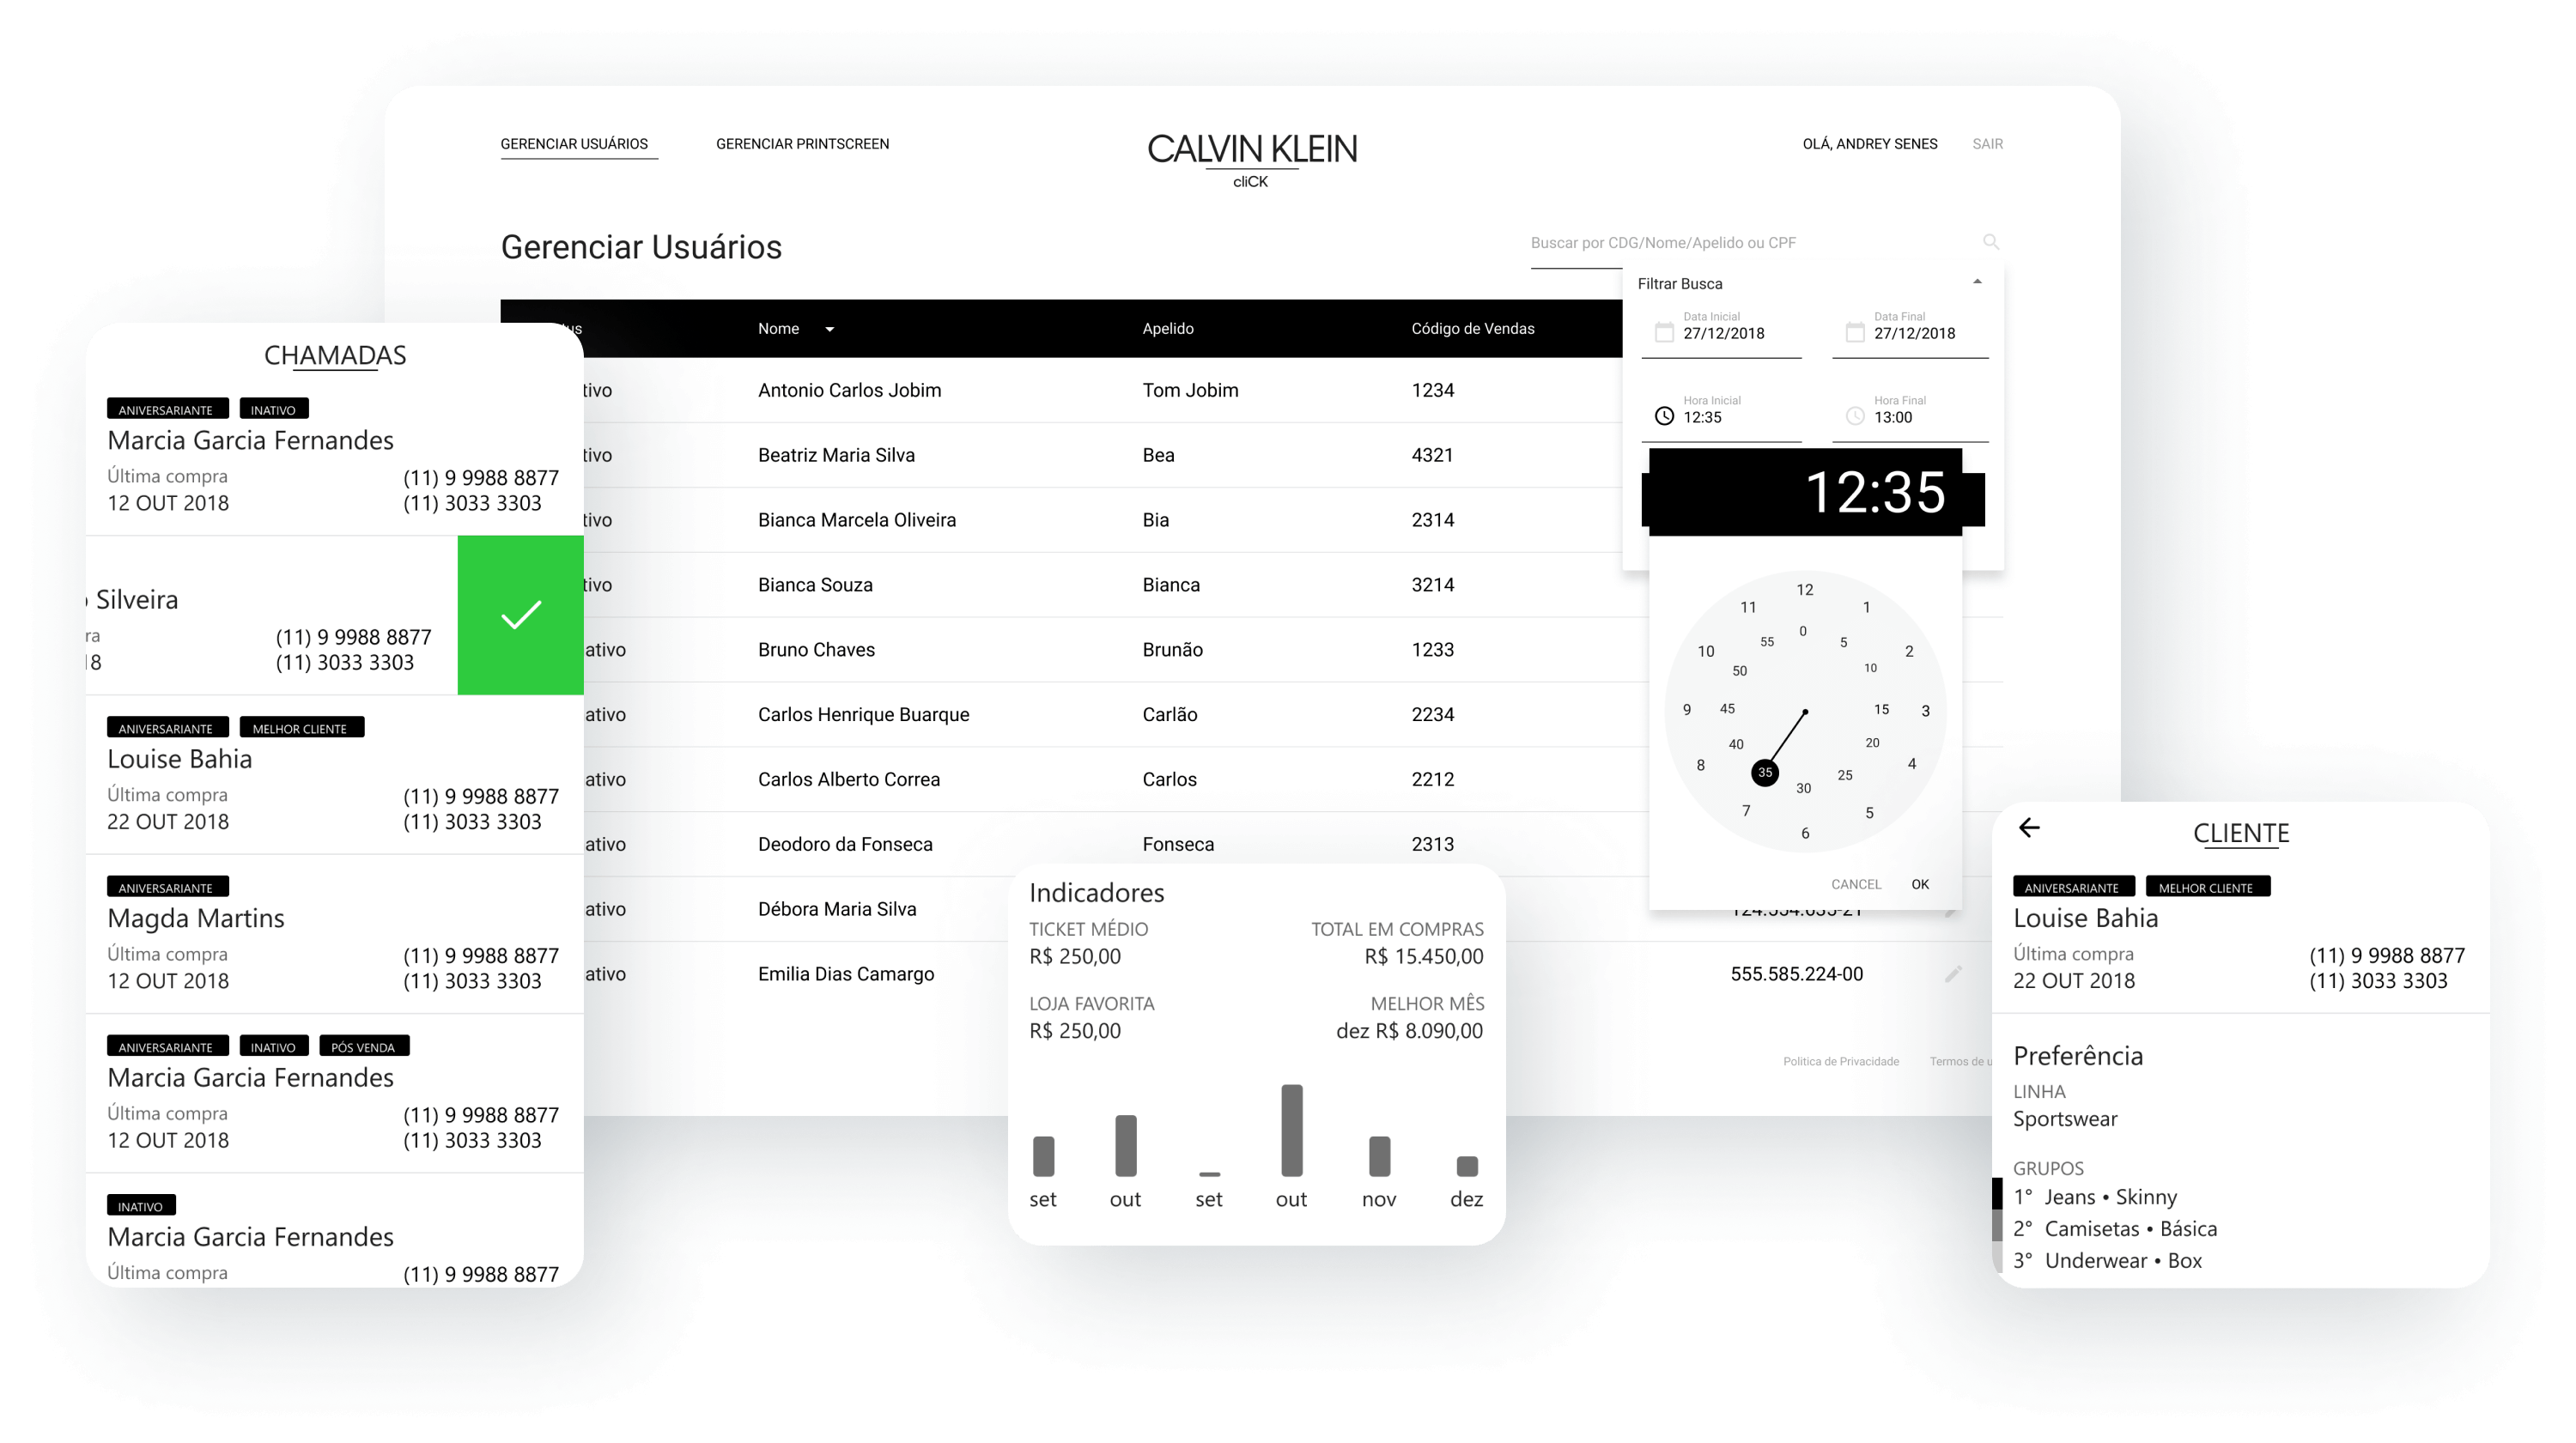2576x1443 pixels.
Task: Edit Emilia Dias Camargo with pencil icon
Action: tap(1953, 974)
